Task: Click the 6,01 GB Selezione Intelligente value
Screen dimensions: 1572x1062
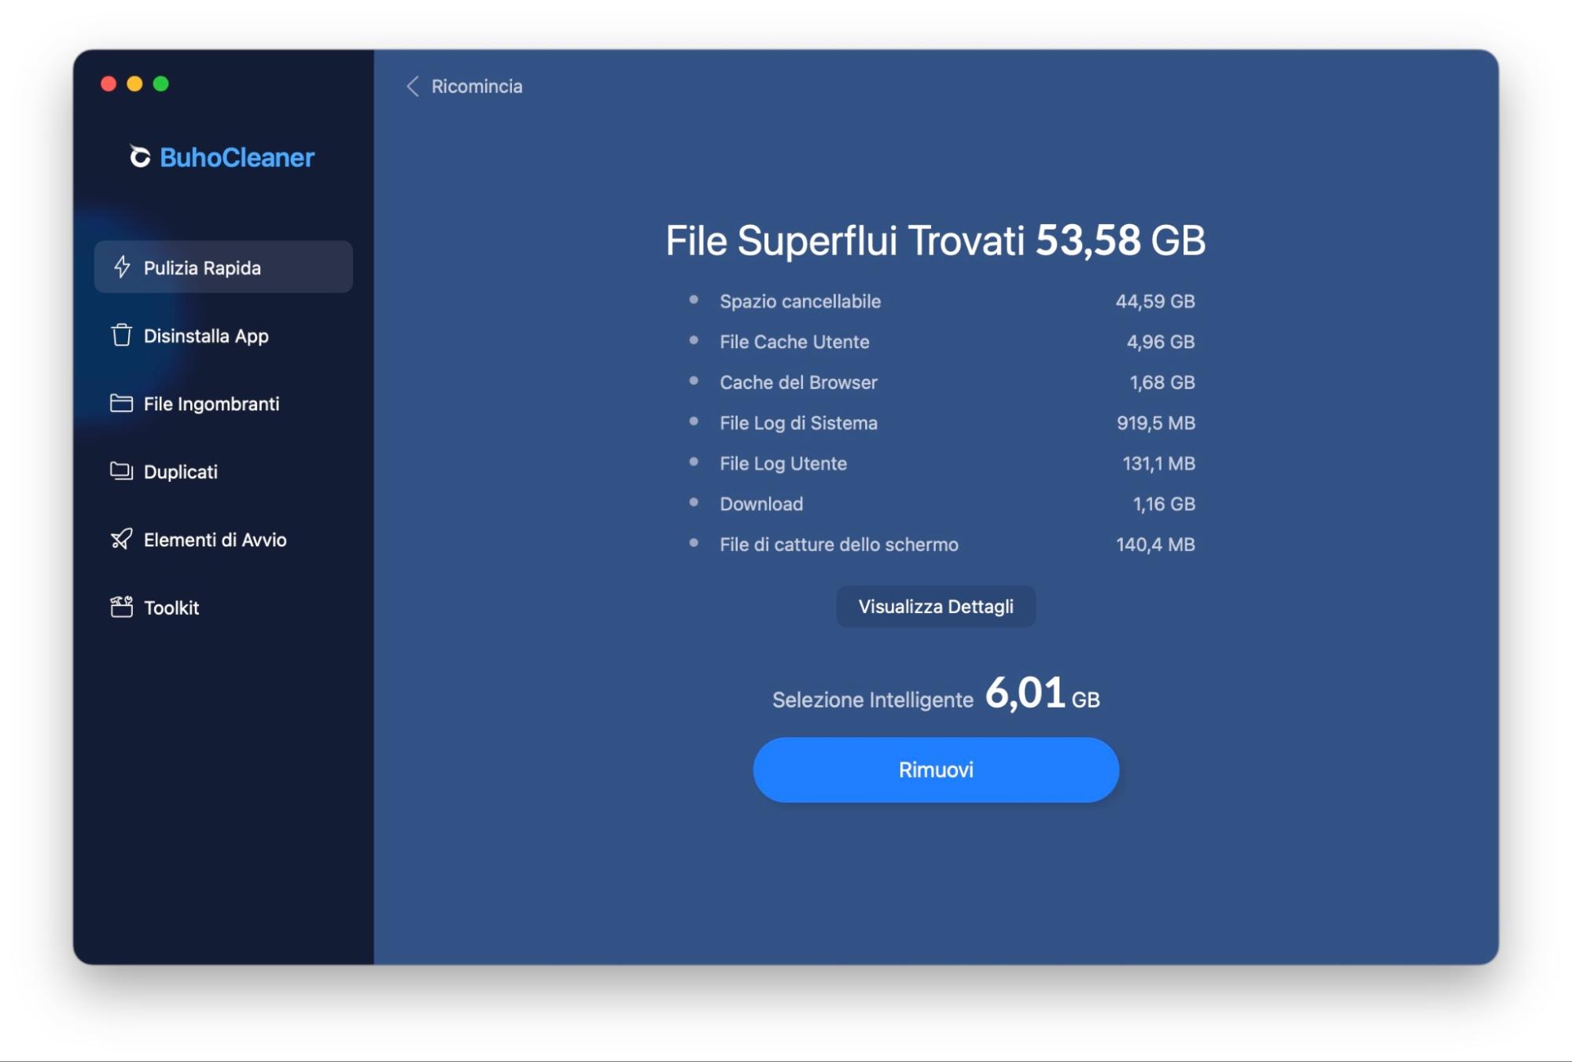Action: tap(1025, 693)
